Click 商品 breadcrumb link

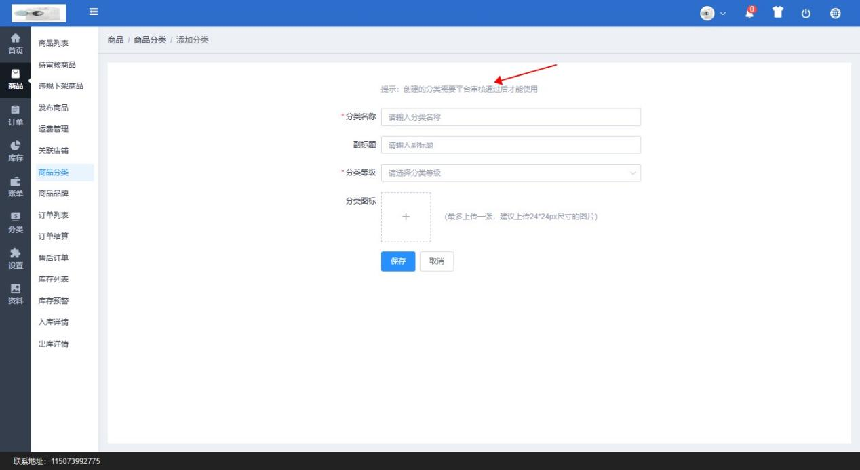click(115, 40)
